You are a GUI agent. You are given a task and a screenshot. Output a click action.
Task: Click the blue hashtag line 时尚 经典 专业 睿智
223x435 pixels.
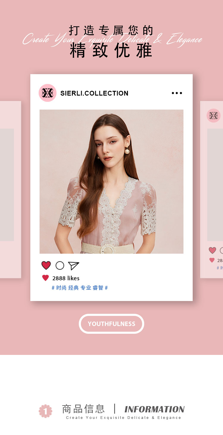coord(80,288)
